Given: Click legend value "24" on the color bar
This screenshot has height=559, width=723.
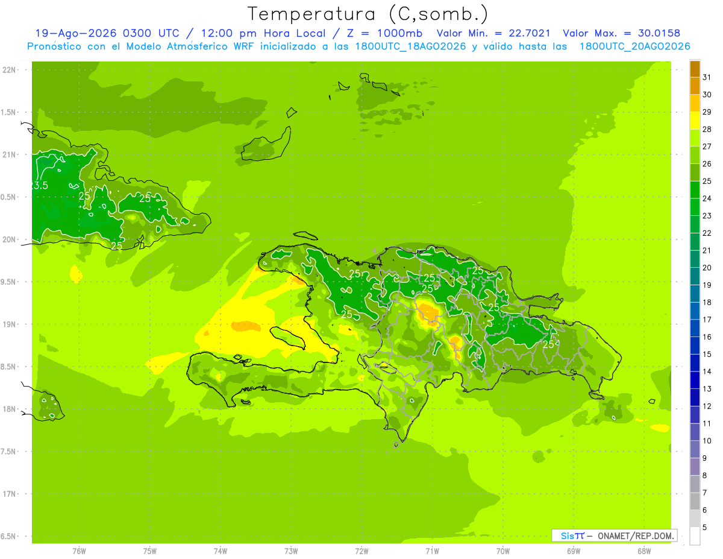Looking at the screenshot, I should pyautogui.click(x=707, y=198).
